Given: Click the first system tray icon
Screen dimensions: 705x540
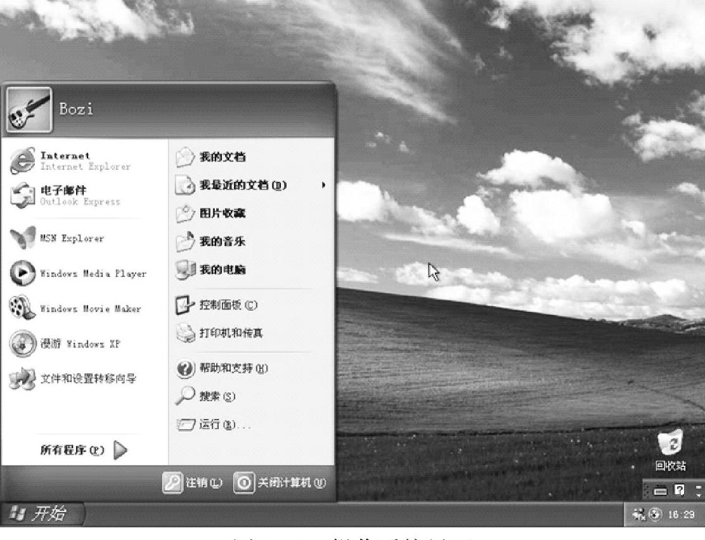Looking at the screenshot, I should [638, 514].
